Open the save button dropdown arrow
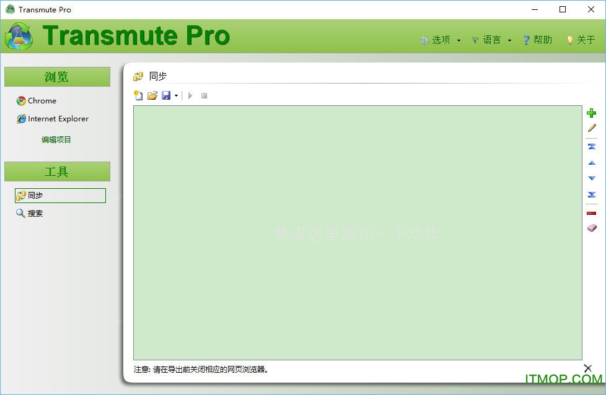 pyautogui.click(x=177, y=95)
